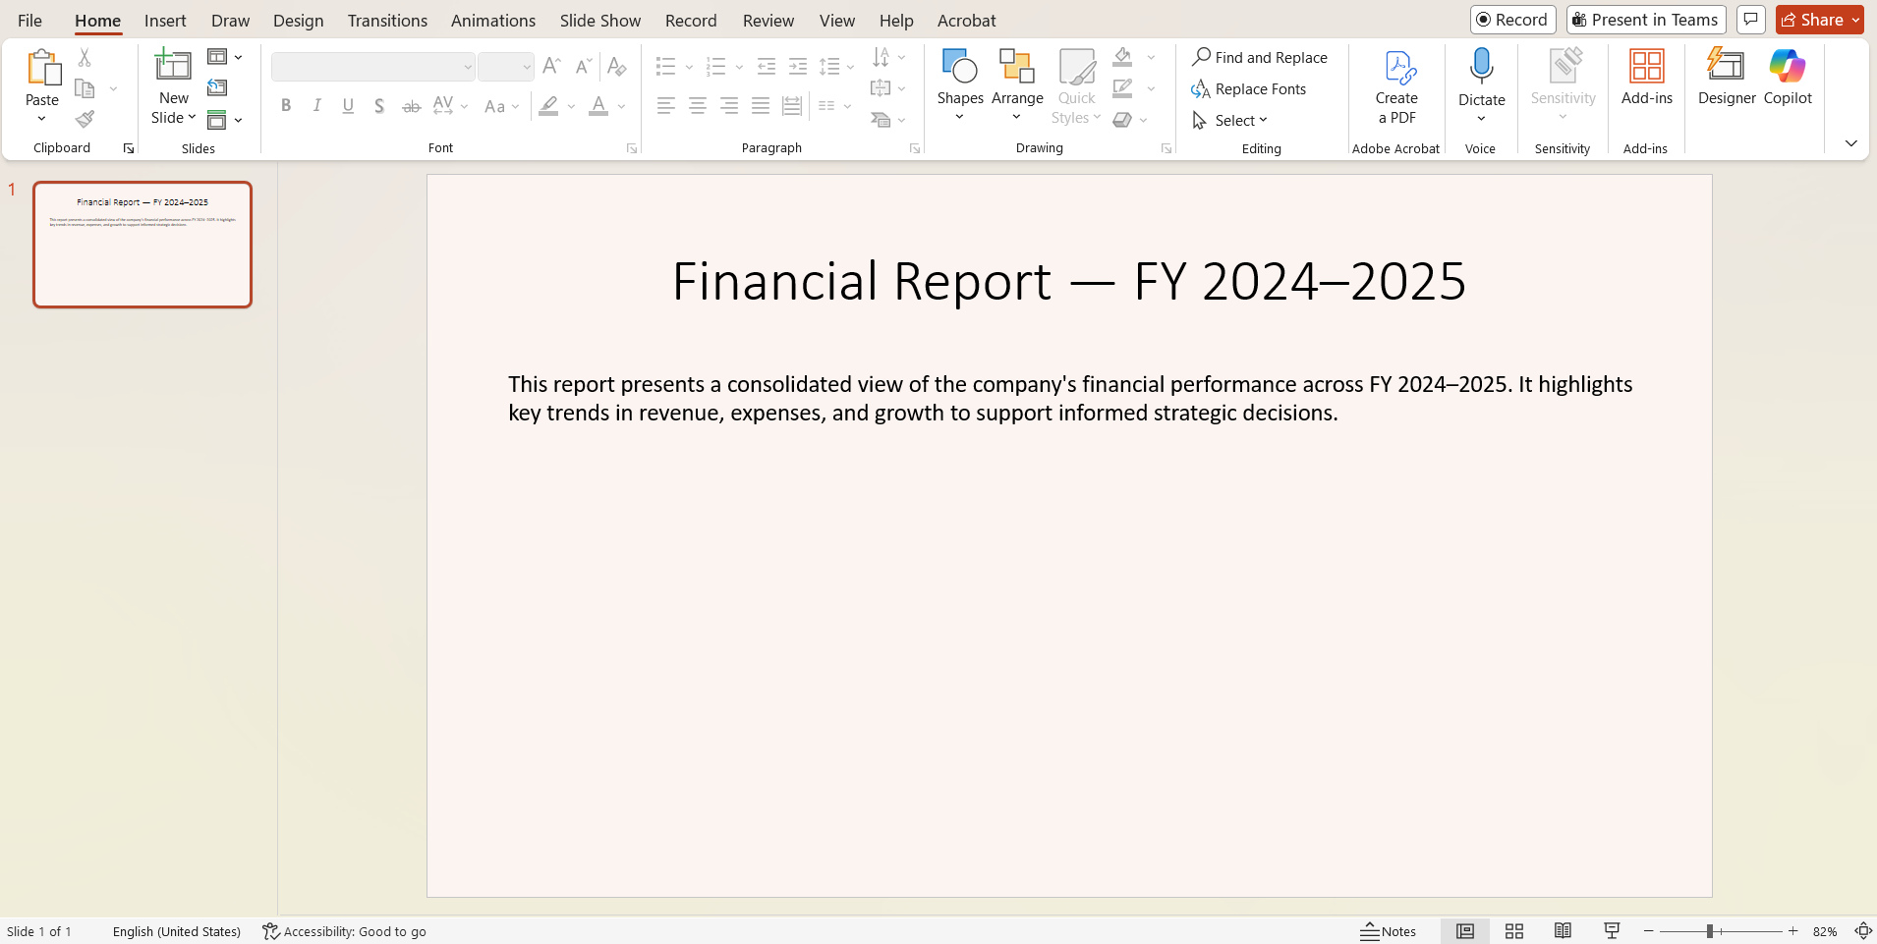The image size is (1877, 944).
Task: Increase font size with the larger A
Action: tap(551, 66)
